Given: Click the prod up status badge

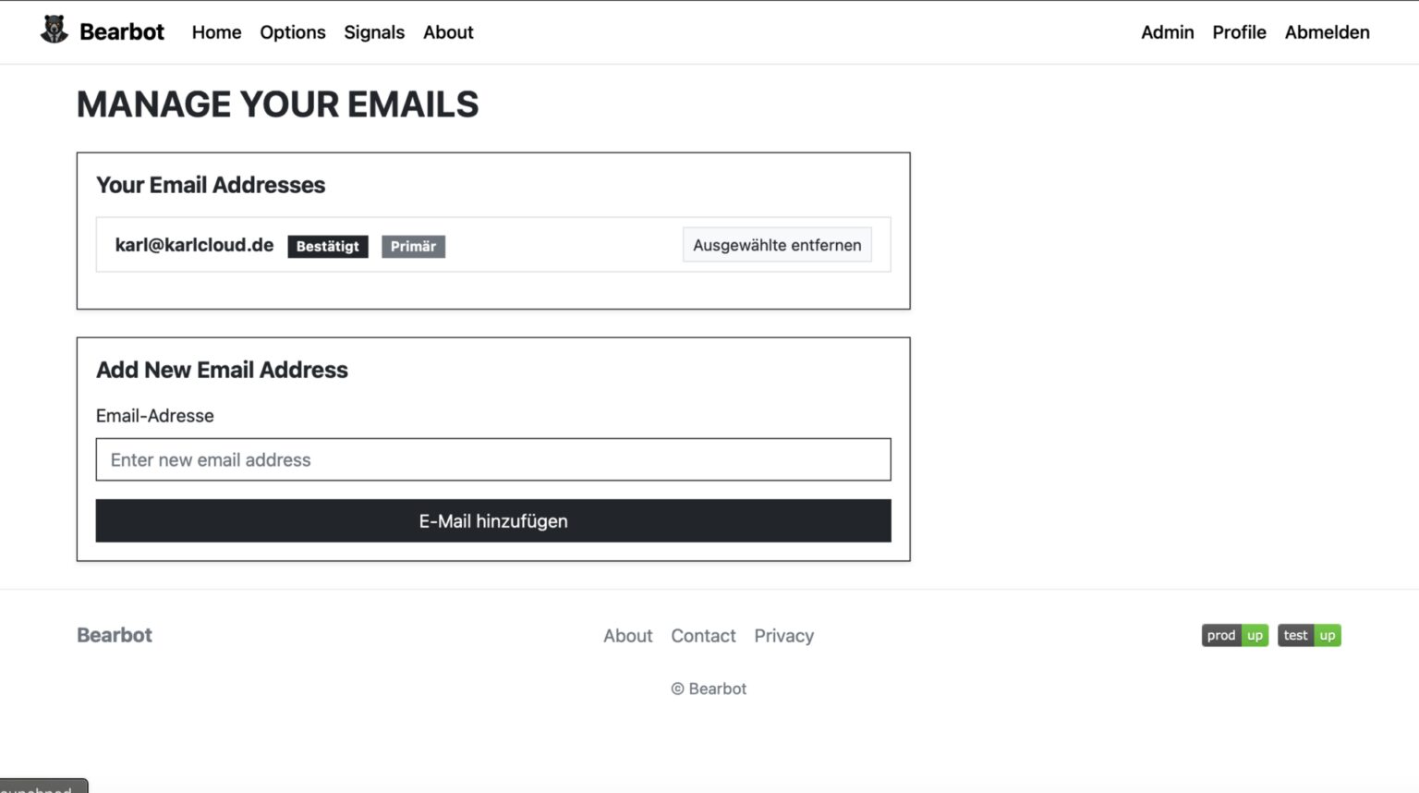Looking at the screenshot, I should pos(1234,636).
